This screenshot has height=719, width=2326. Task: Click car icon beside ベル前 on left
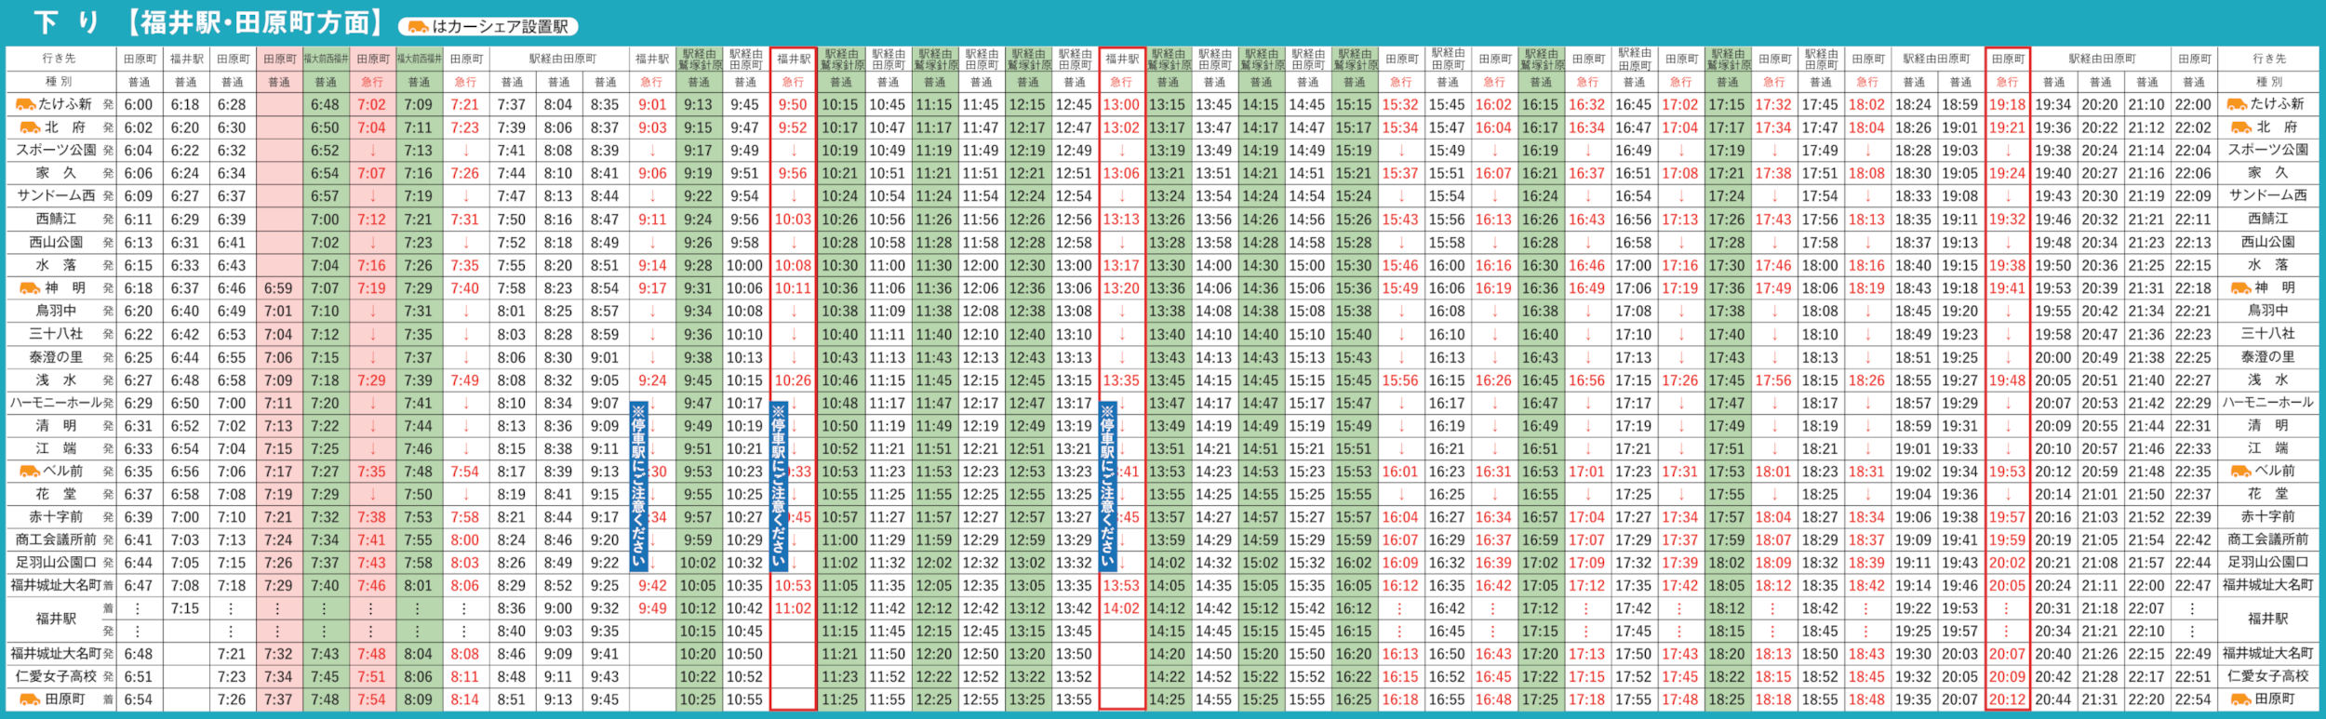click(x=30, y=472)
